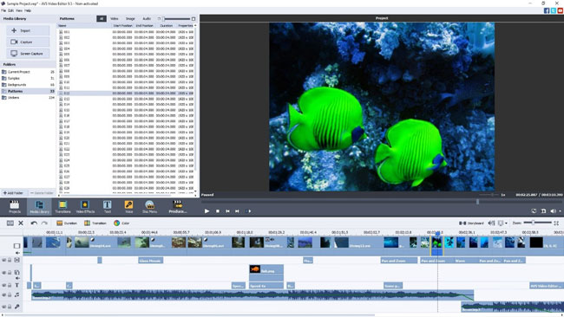Viewport: 564px width, 317px height.
Task: Jump to the next frame
Action: click(x=237, y=211)
